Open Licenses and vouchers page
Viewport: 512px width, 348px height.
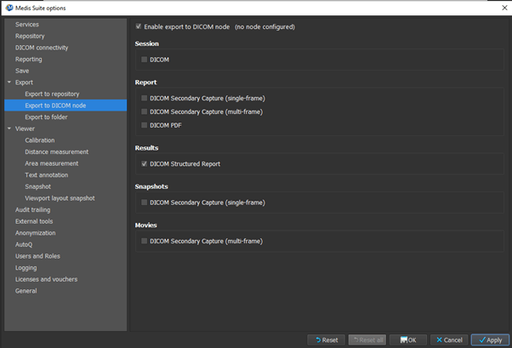coord(46,279)
